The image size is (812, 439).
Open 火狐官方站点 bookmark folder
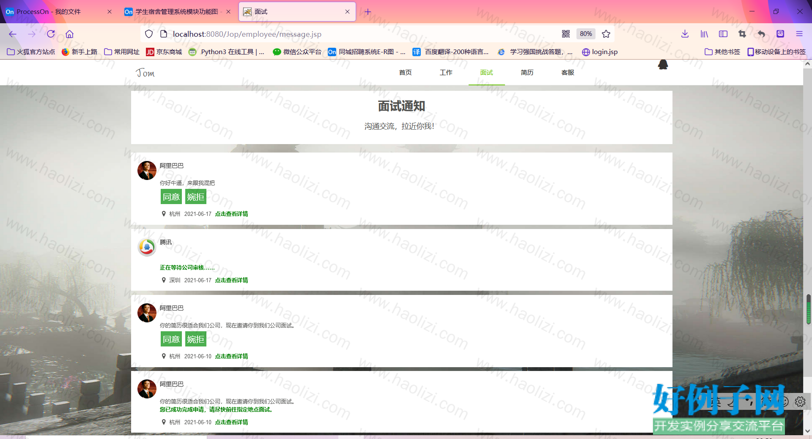click(31, 52)
